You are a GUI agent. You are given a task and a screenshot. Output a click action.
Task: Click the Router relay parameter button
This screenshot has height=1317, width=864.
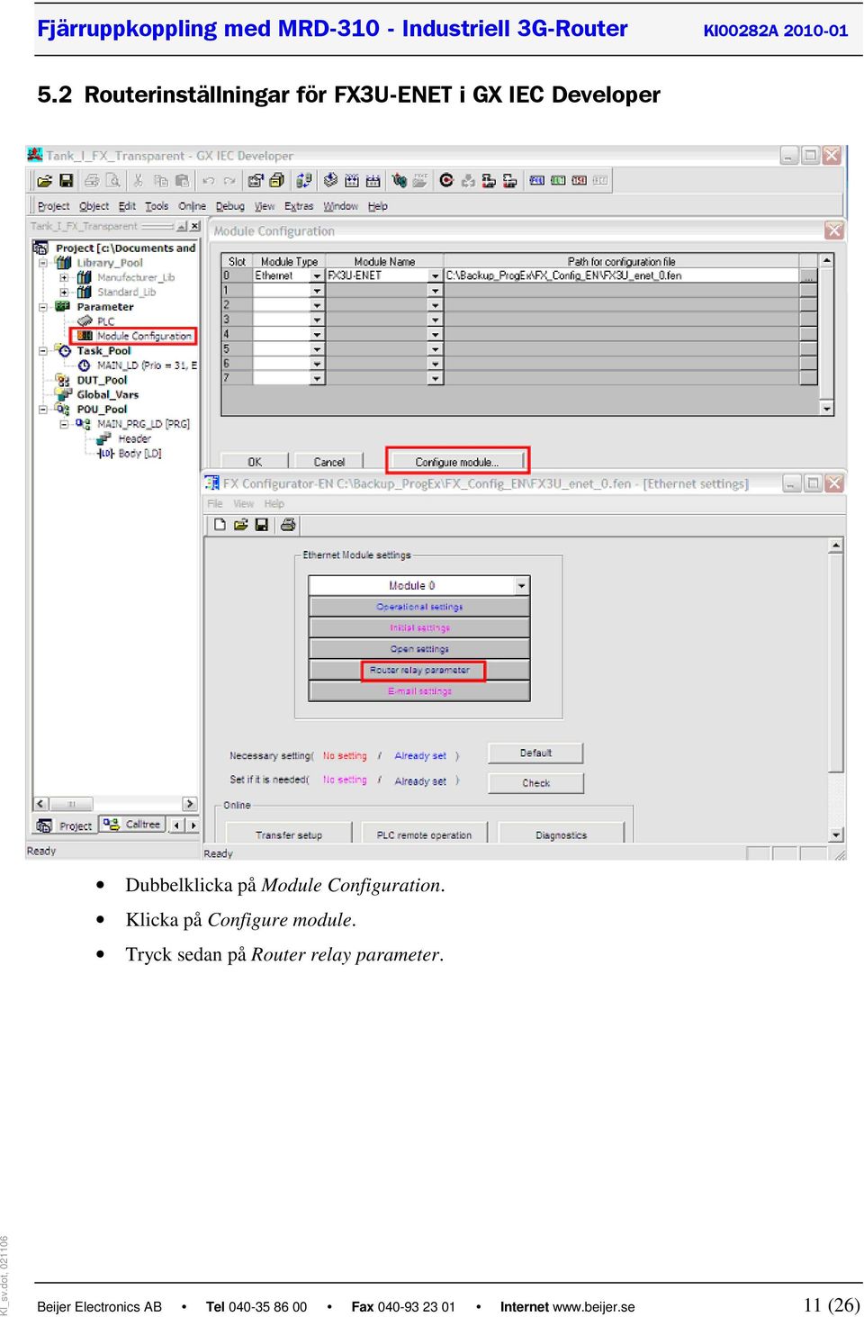(419, 670)
